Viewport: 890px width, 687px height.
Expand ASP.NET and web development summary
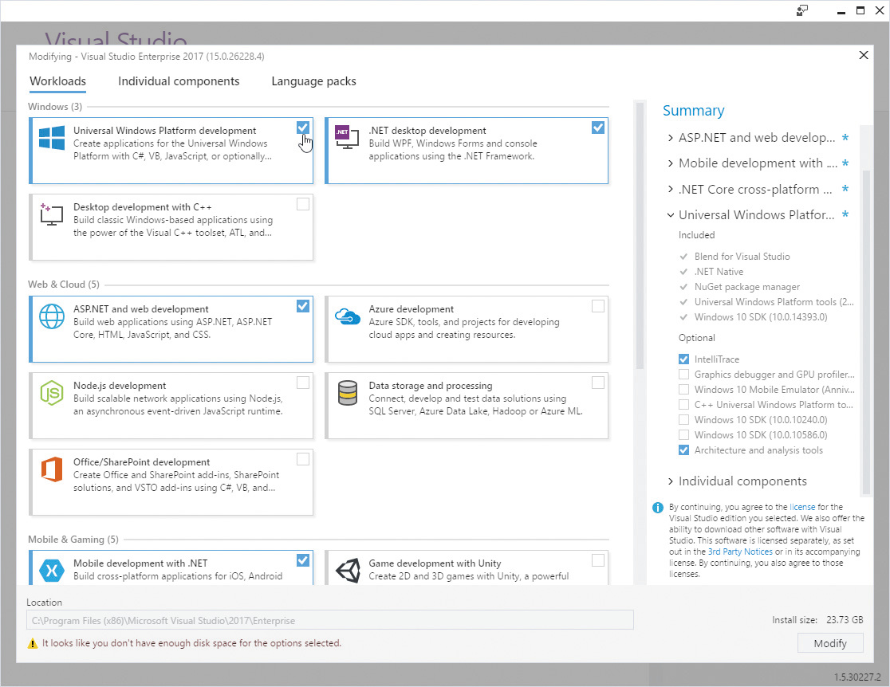tap(671, 138)
